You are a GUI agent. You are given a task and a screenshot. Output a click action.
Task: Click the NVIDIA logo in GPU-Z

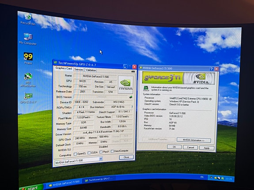tap(125, 85)
